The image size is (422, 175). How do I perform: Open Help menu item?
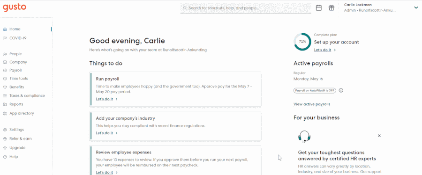(x=14, y=157)
